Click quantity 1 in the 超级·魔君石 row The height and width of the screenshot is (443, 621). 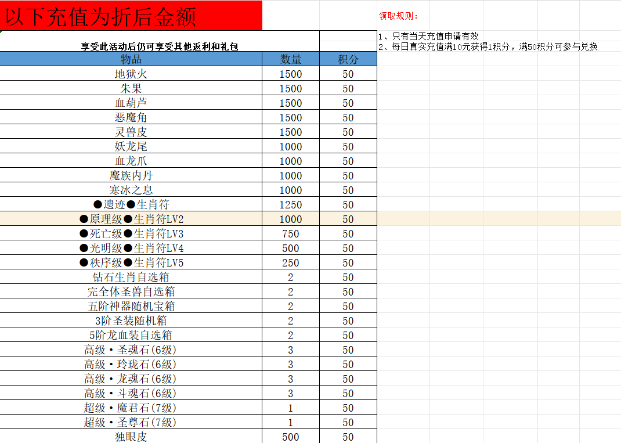click(x=291, y=408)
